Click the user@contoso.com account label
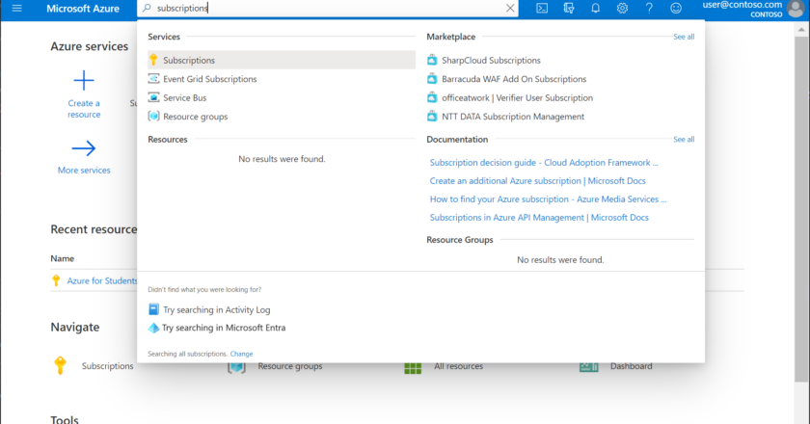The image size is (810, 424). 742,5
